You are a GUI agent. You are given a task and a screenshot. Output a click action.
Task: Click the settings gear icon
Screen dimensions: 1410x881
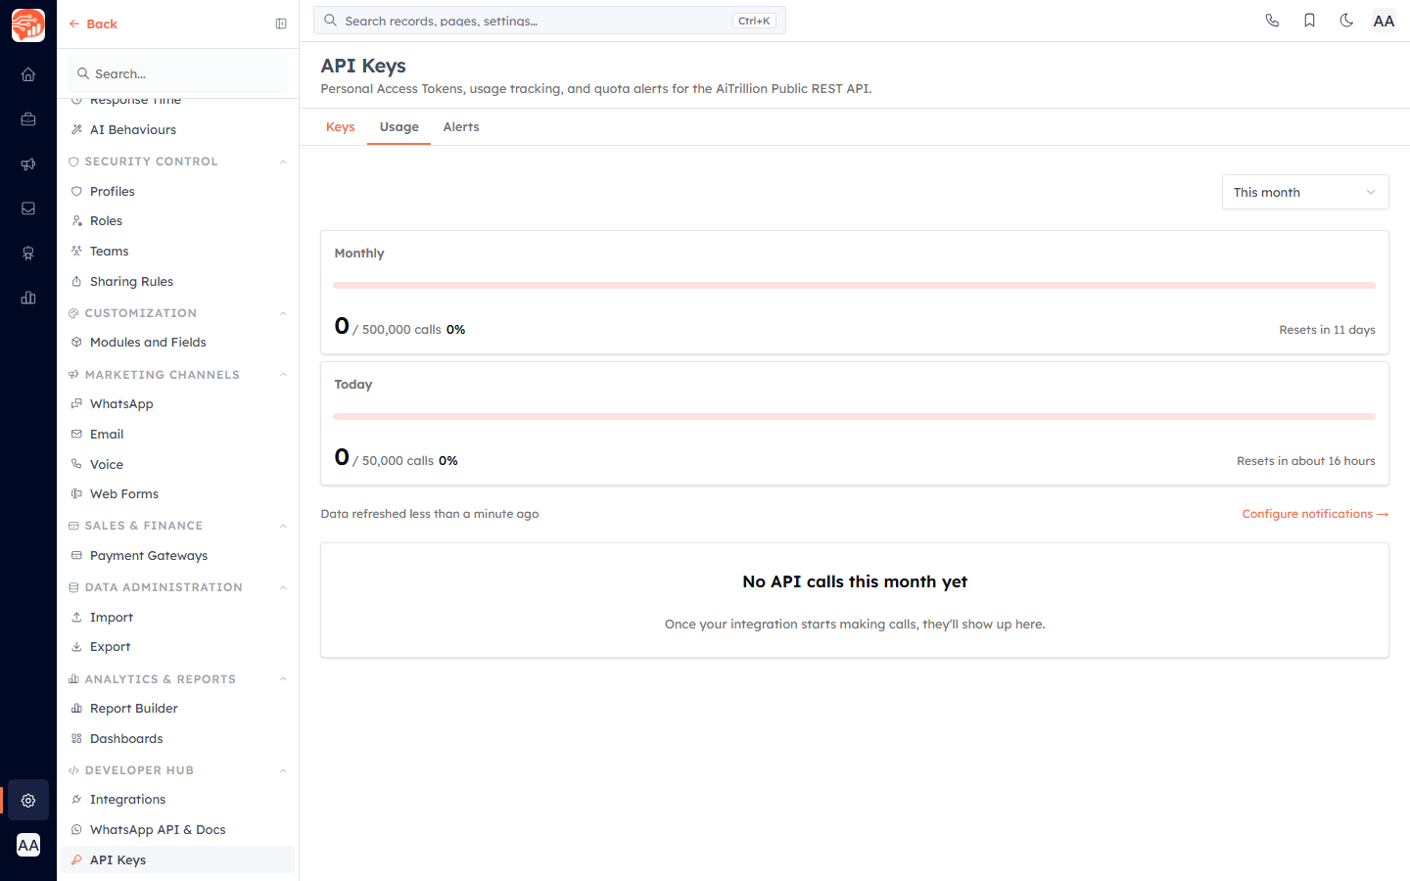click(28, 801)
